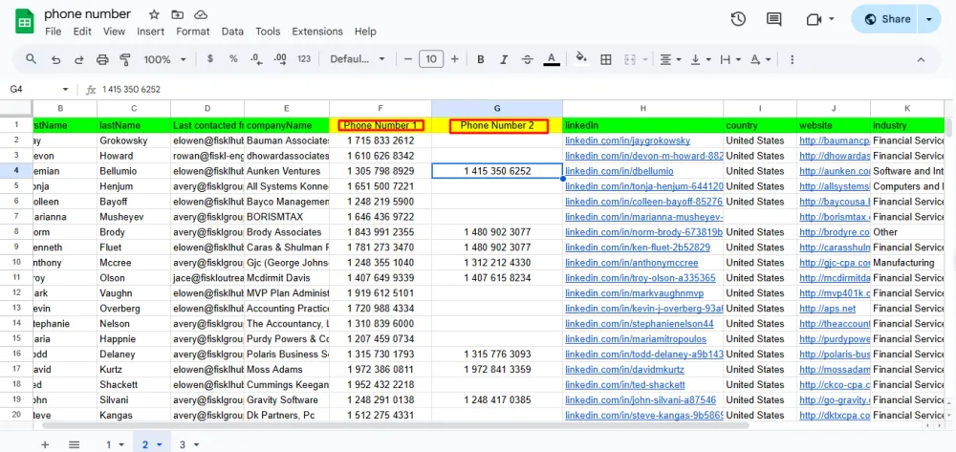Rename the phone number document title
Screen dimensions: 956x452
coord(87,14)
